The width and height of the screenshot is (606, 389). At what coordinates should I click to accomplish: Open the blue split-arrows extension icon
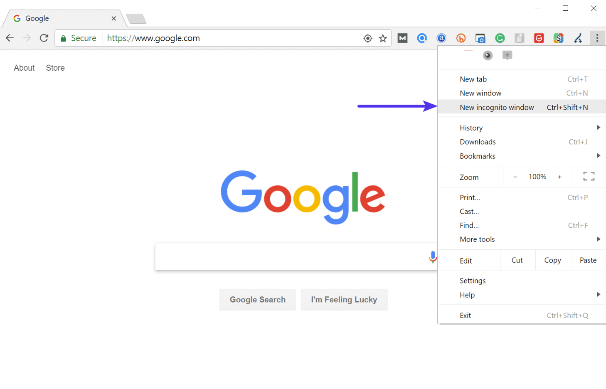tap(578, 38)
